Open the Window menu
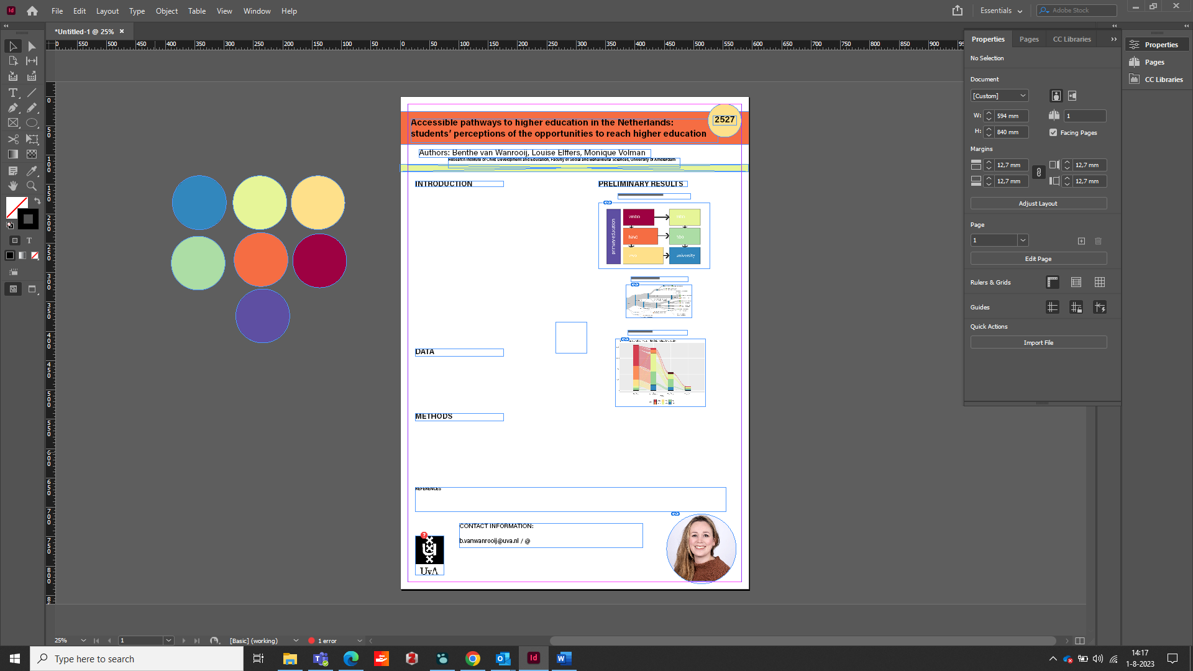 tap(257, 11)
